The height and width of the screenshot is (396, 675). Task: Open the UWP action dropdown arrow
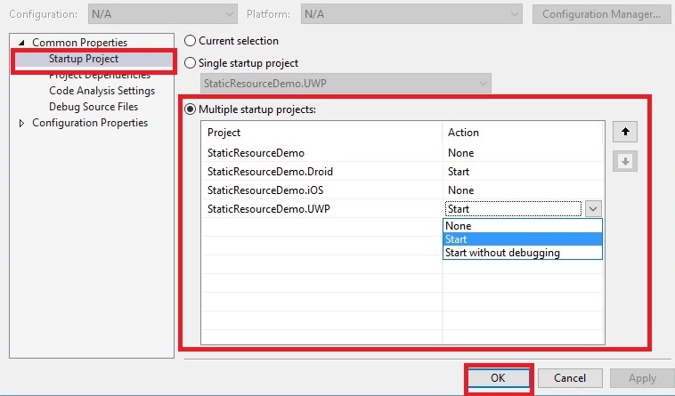[593, 209]
